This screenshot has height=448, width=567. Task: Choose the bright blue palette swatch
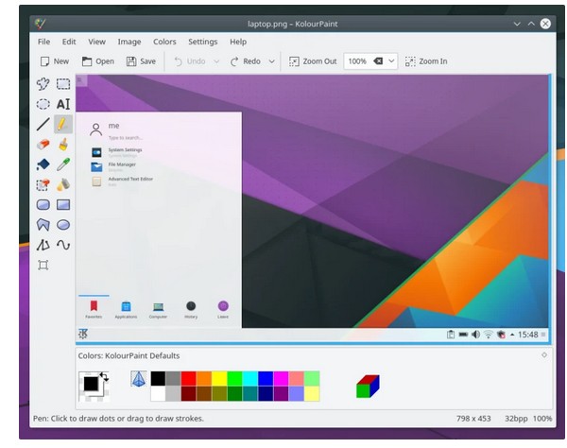pos(266,378)
